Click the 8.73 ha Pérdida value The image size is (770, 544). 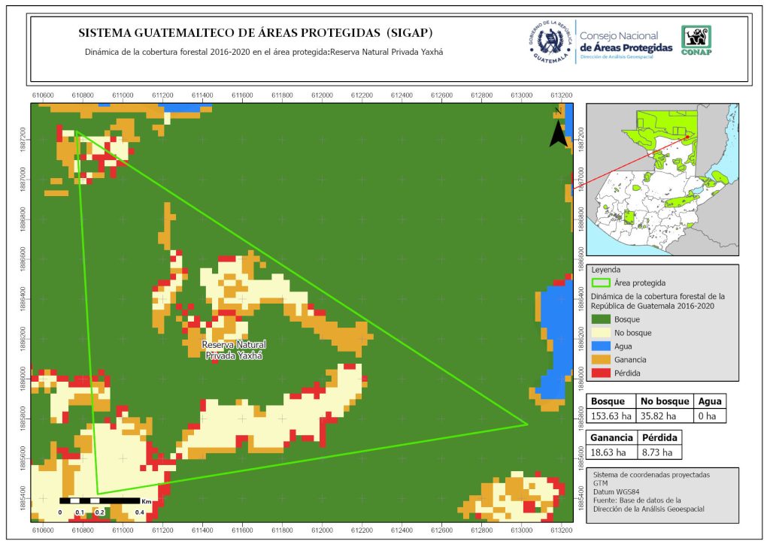coord(659,452)
